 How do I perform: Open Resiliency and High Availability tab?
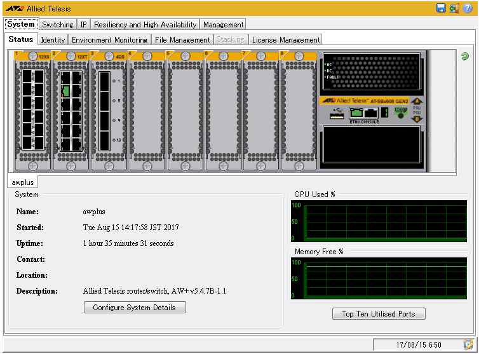(x=145, y=25)
